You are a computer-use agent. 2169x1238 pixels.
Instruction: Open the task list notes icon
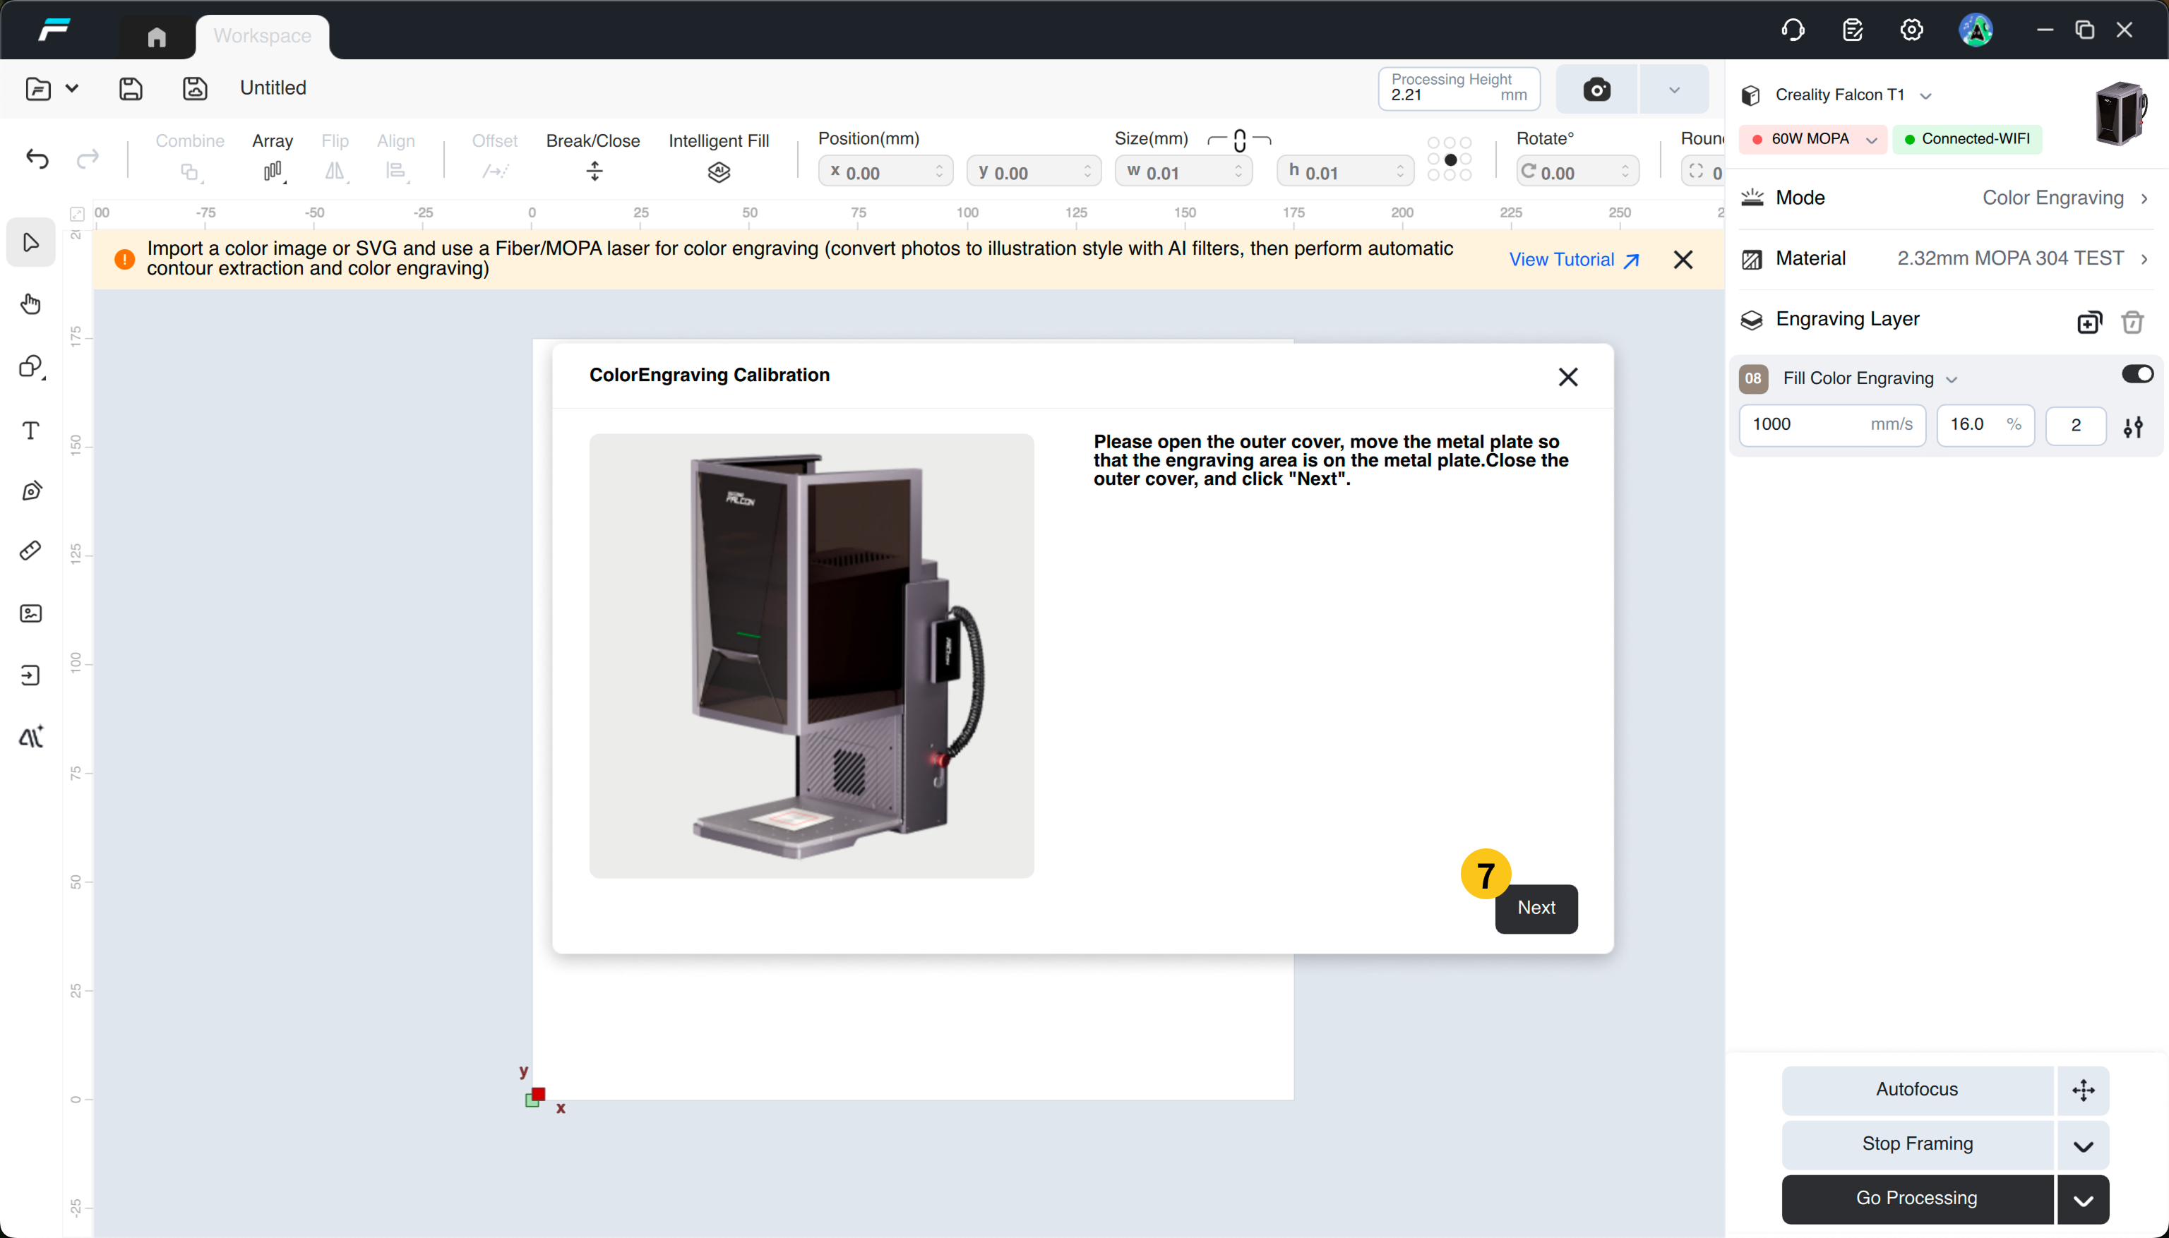1853,30
